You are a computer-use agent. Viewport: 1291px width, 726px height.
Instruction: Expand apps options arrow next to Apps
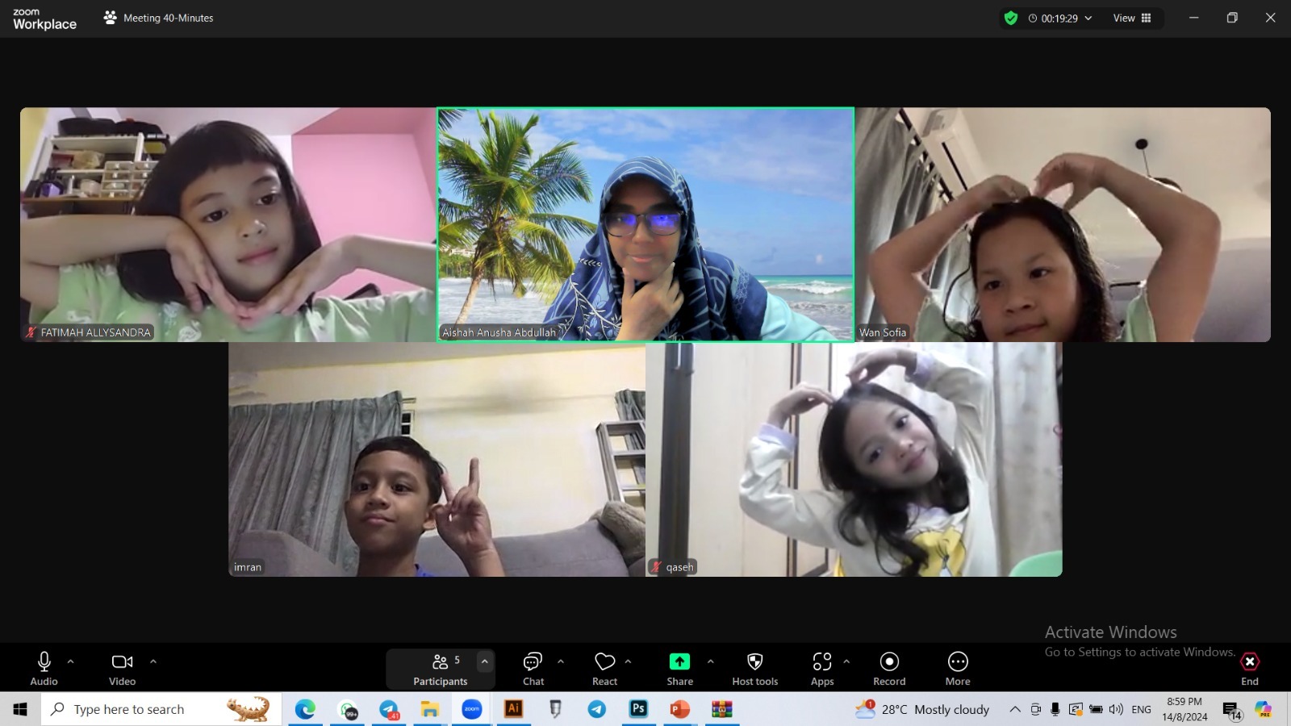point(846,661)
